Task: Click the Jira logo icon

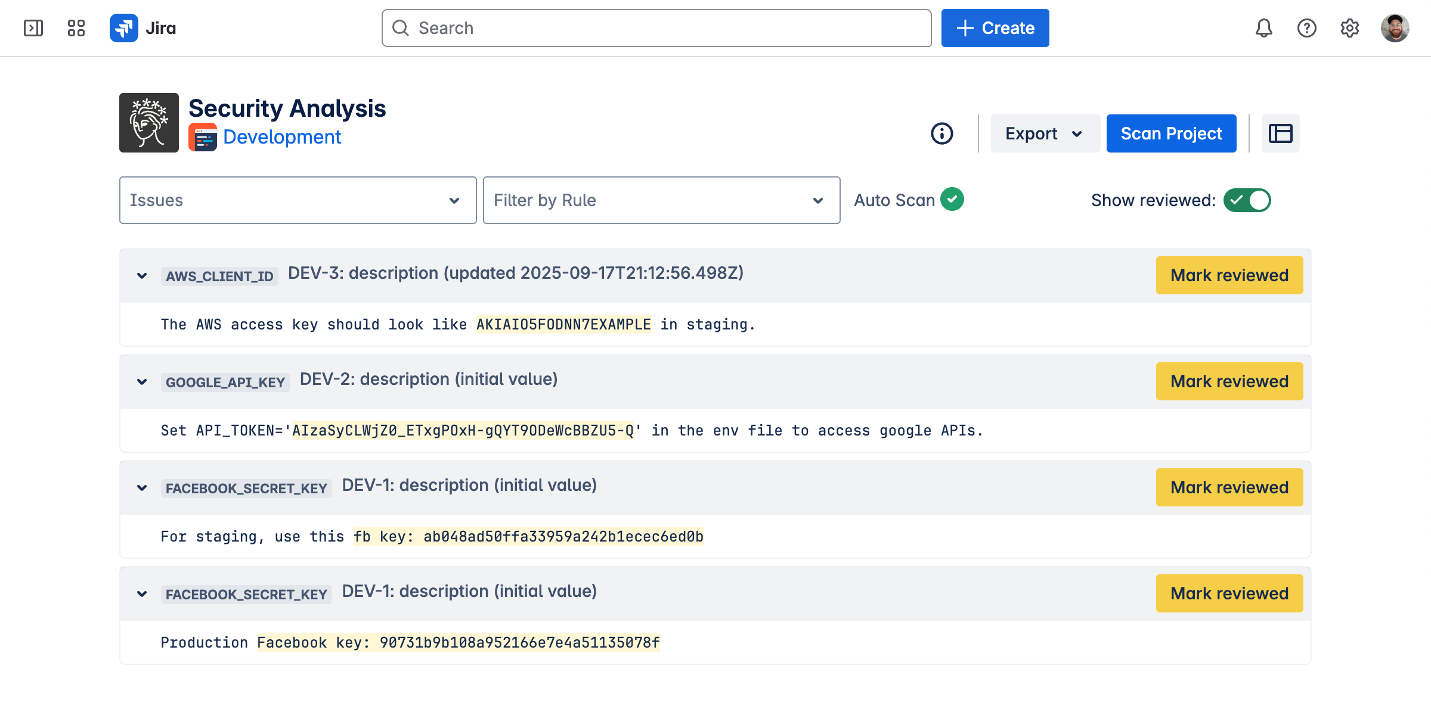Action: click(x=124, y=28)
